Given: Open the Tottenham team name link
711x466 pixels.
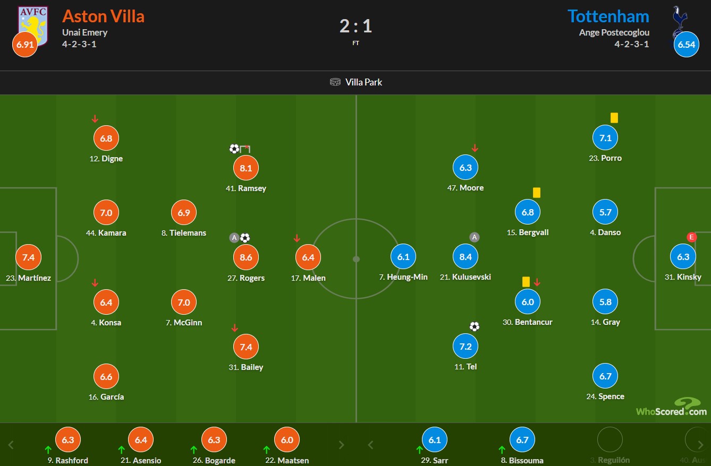Looking at the screenshot, I should 608,16.
